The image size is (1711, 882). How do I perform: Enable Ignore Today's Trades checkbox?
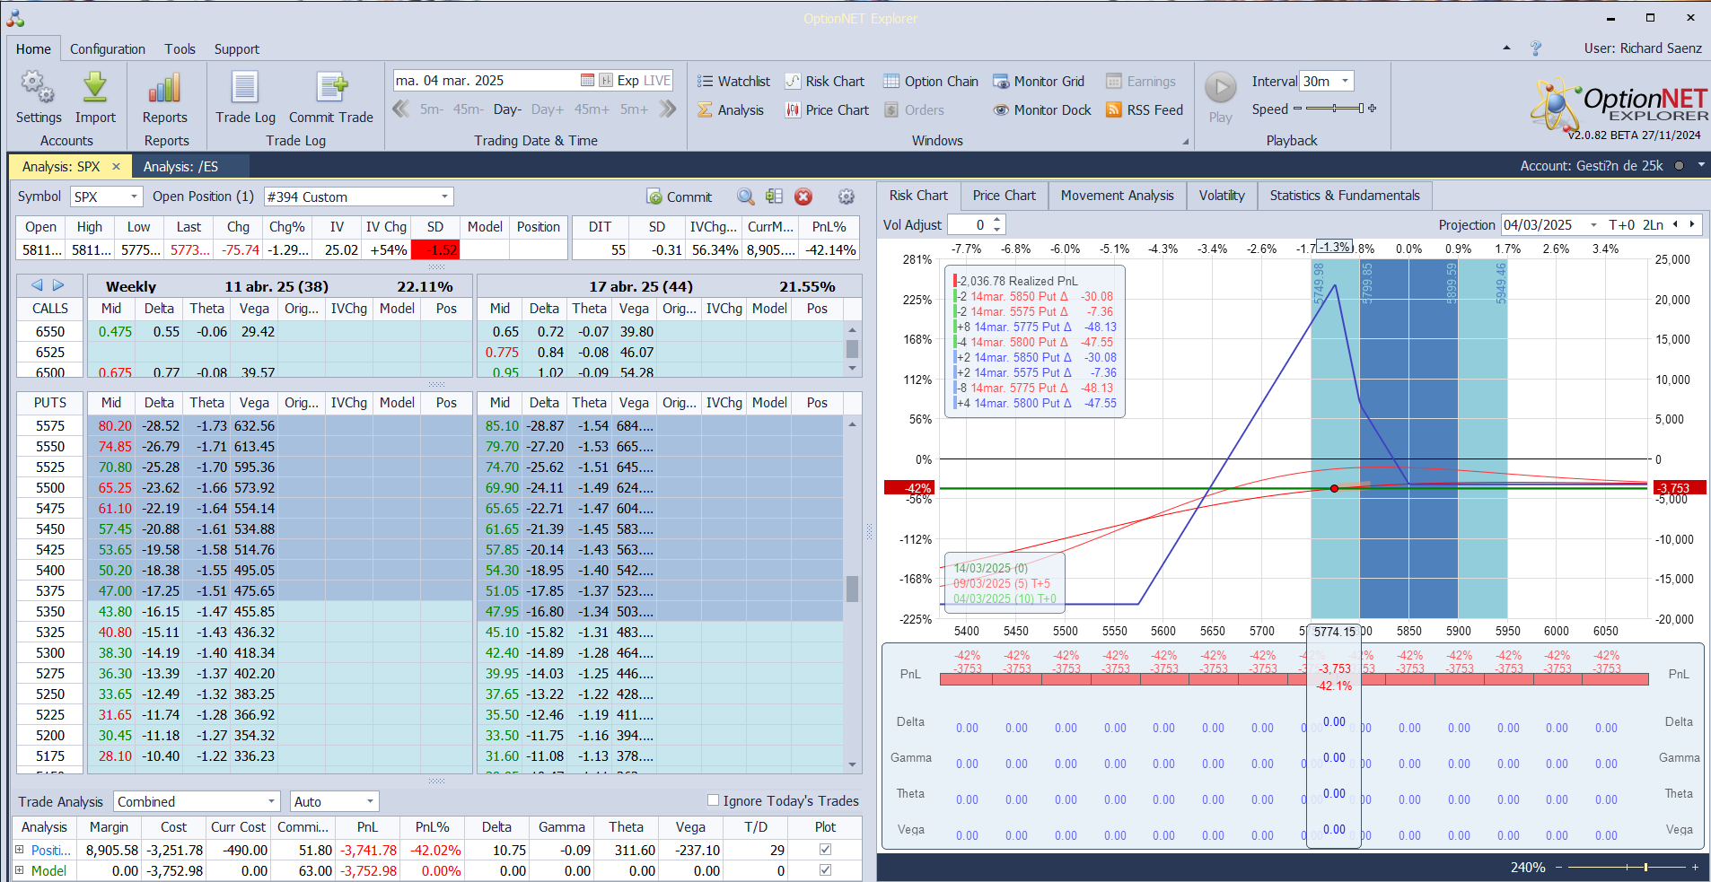point(713,800)
